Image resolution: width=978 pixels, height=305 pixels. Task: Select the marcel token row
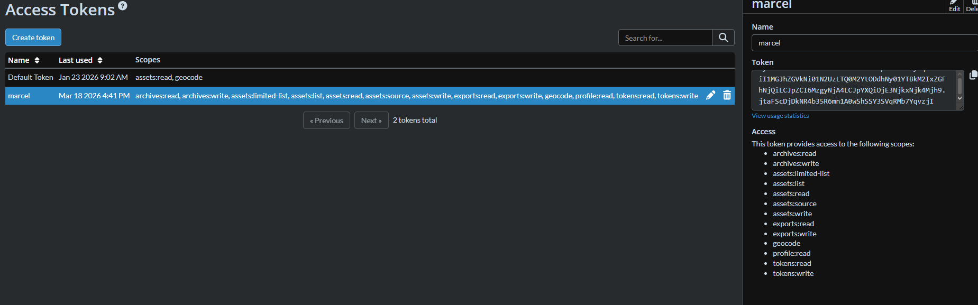19,96
